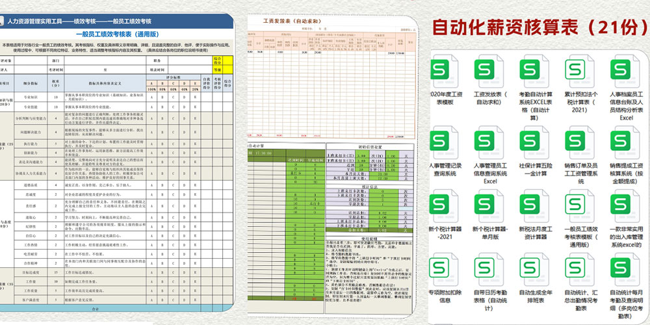Image resolution: width=650 pixels, height=325 pixels.
Task: Select the 指标具体内容及定义 header cell
Action: point(105,83)
